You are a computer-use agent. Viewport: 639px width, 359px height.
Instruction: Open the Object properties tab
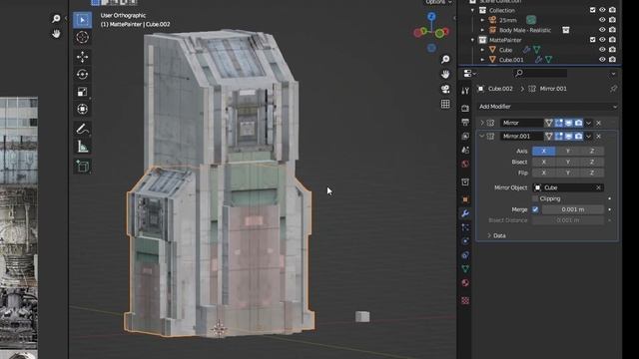pos(465,199)
